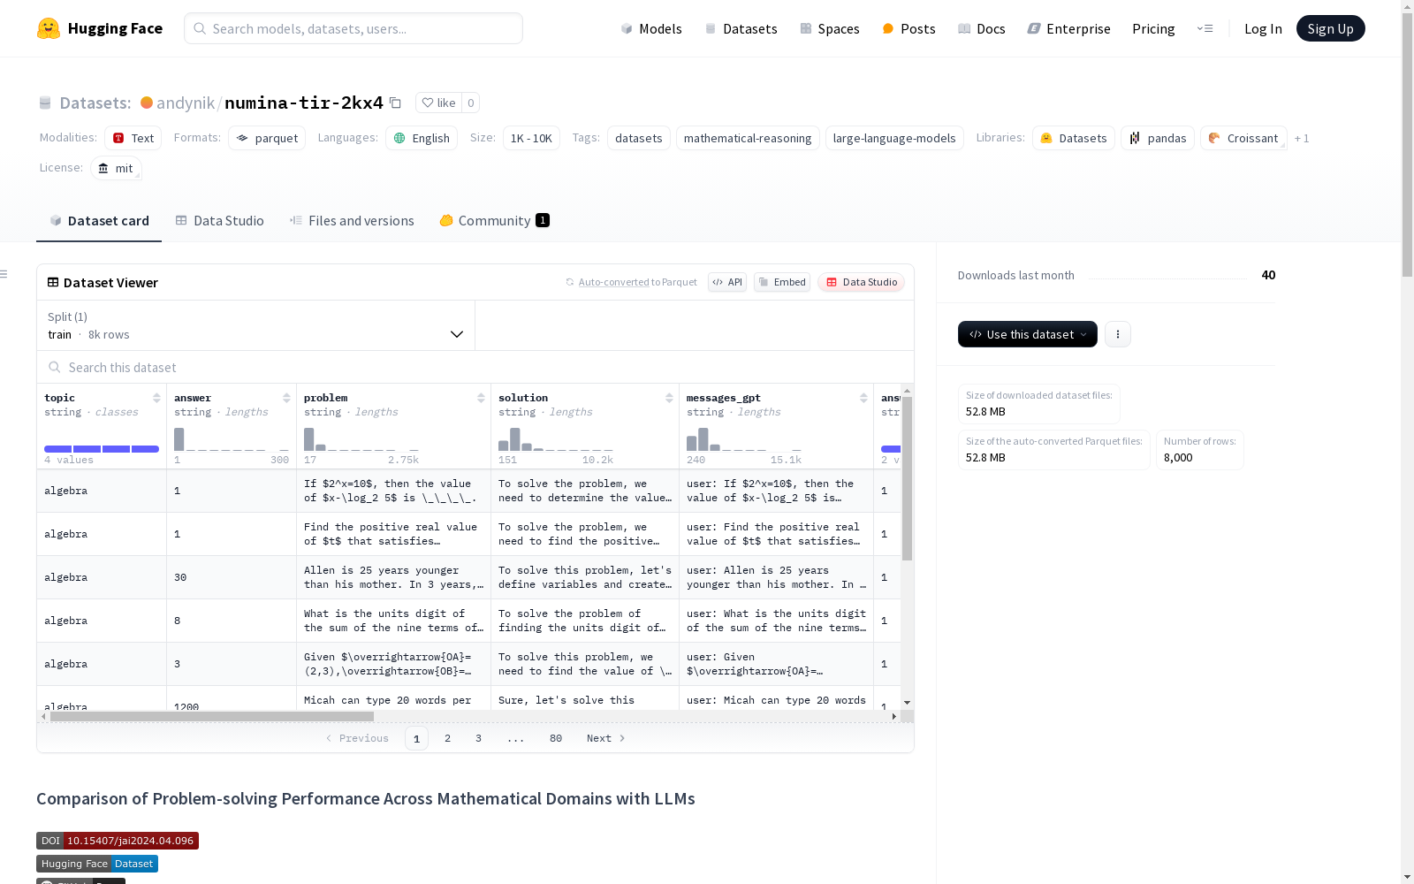Viewport: 1414px width, 884px height.
Task: Expand the Split train dropdown
Action: 255,325
